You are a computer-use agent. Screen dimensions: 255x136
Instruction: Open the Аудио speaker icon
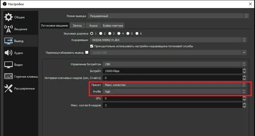point(8,53)
